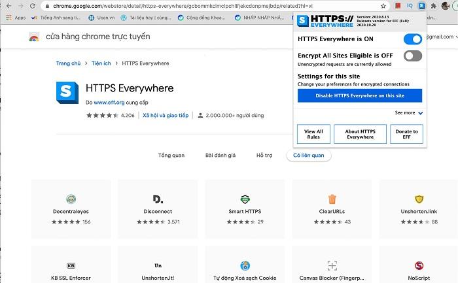Open the ClearURLs extension card
This screenshot has width=458, height=283.
[332, 209]
